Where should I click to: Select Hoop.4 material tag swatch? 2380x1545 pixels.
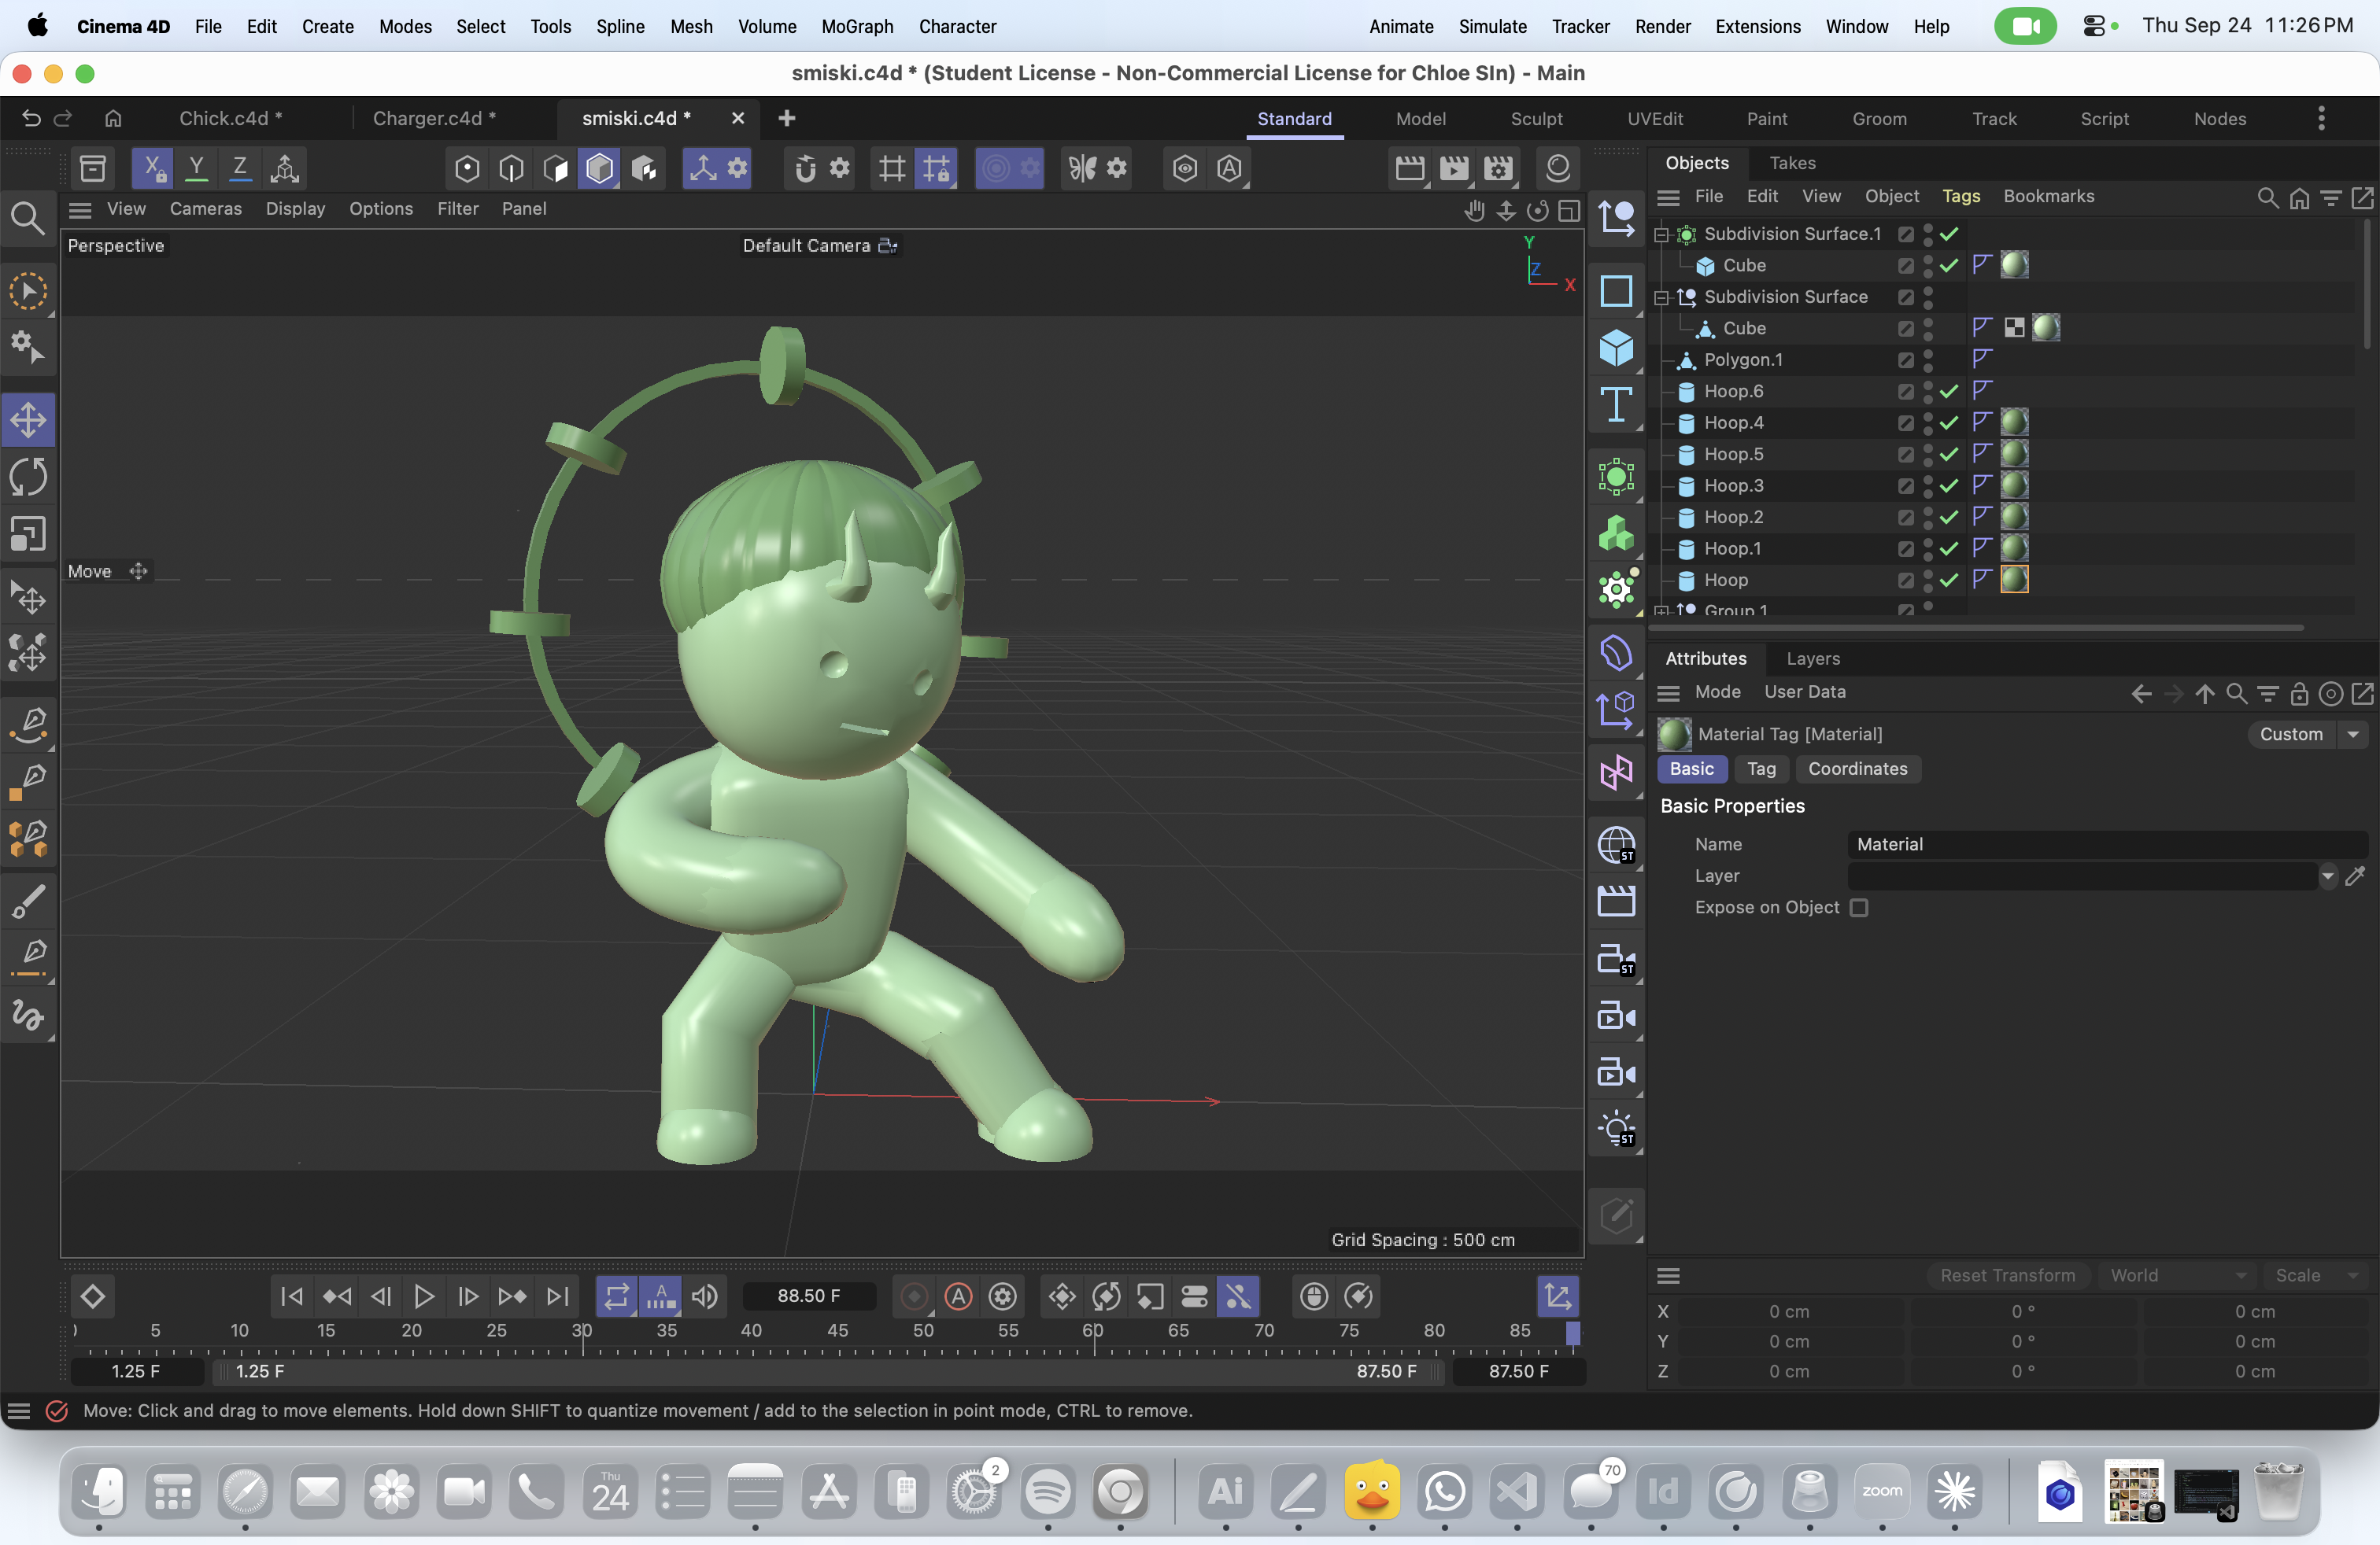[x=2014, y=422]
